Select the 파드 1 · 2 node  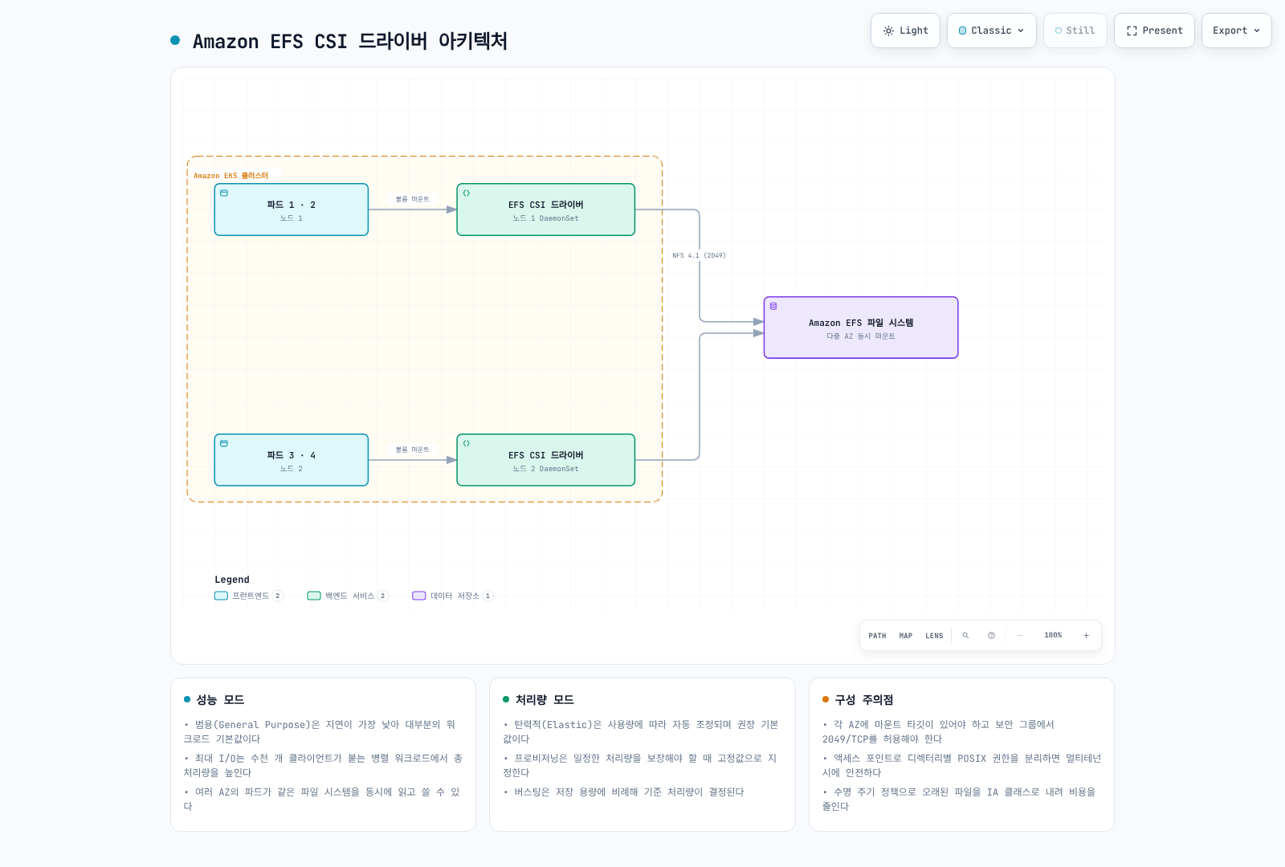point(292,210)
